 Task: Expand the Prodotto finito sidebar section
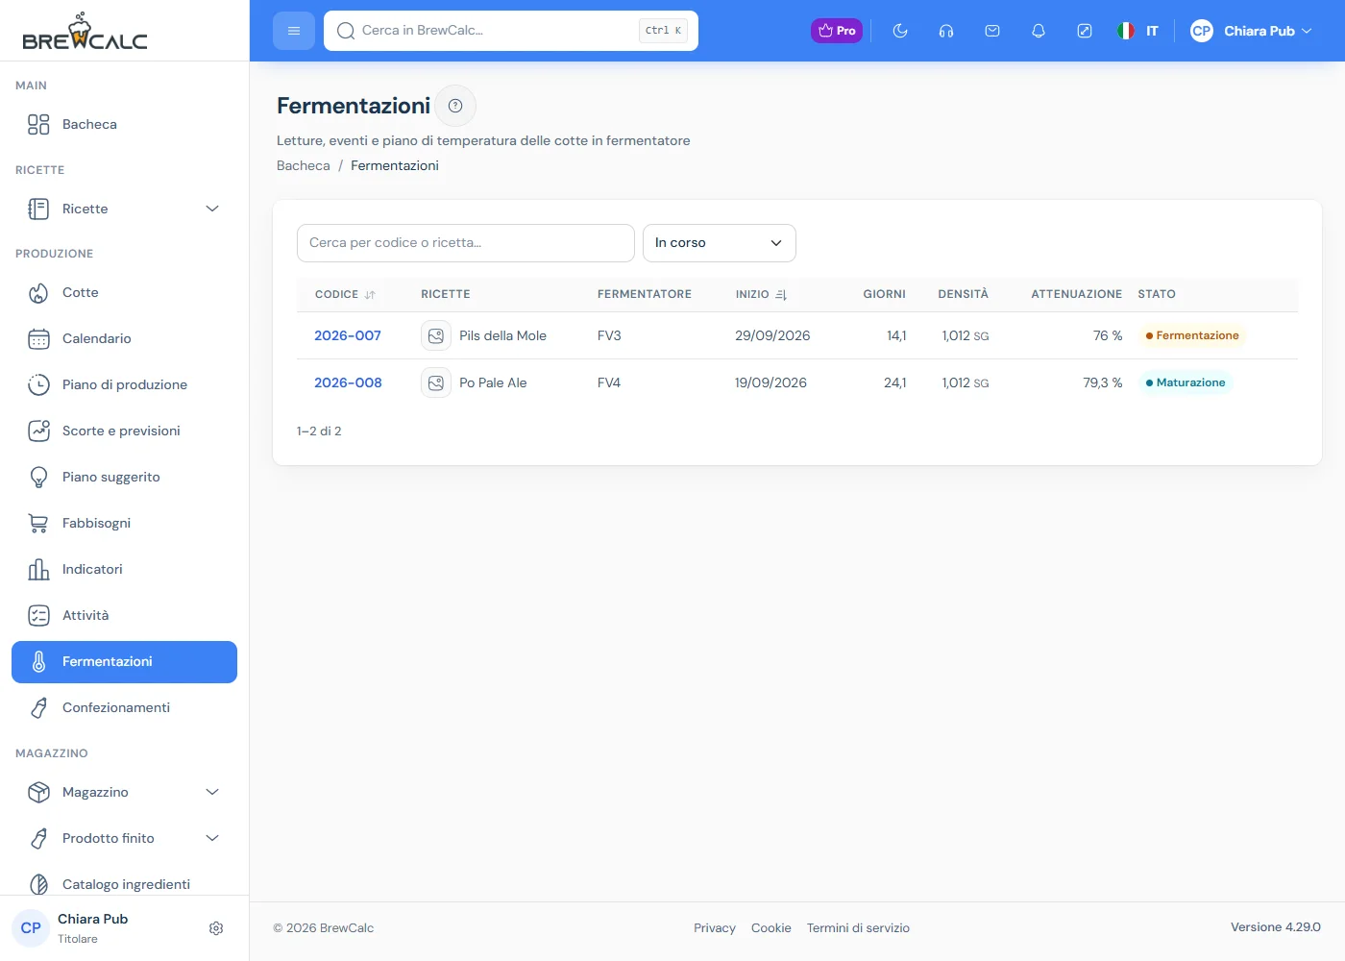pos(124,839)
